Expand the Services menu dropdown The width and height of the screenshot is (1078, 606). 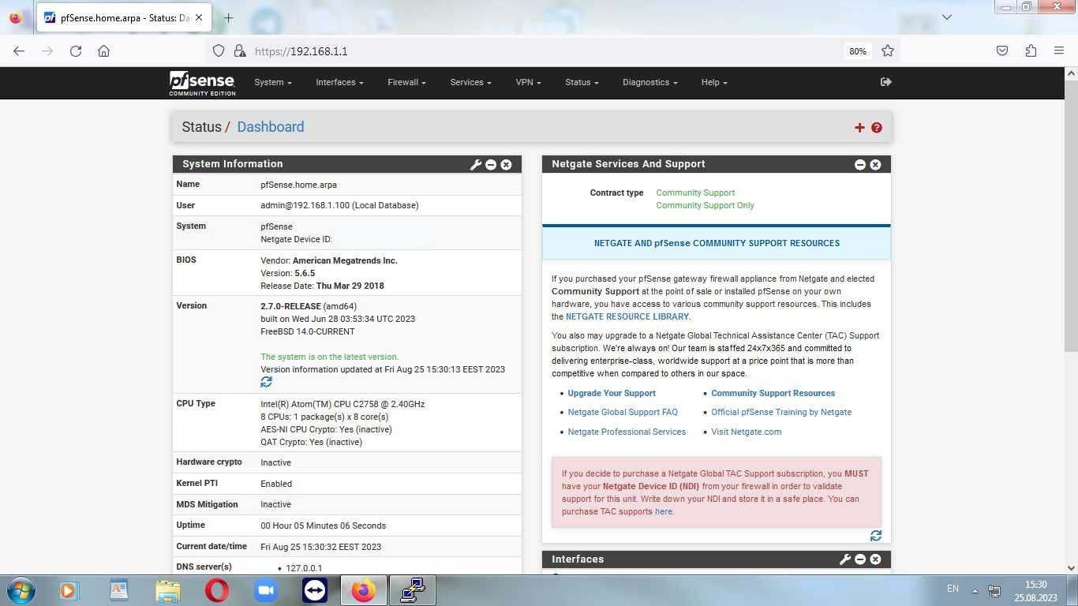click(470, 82)
